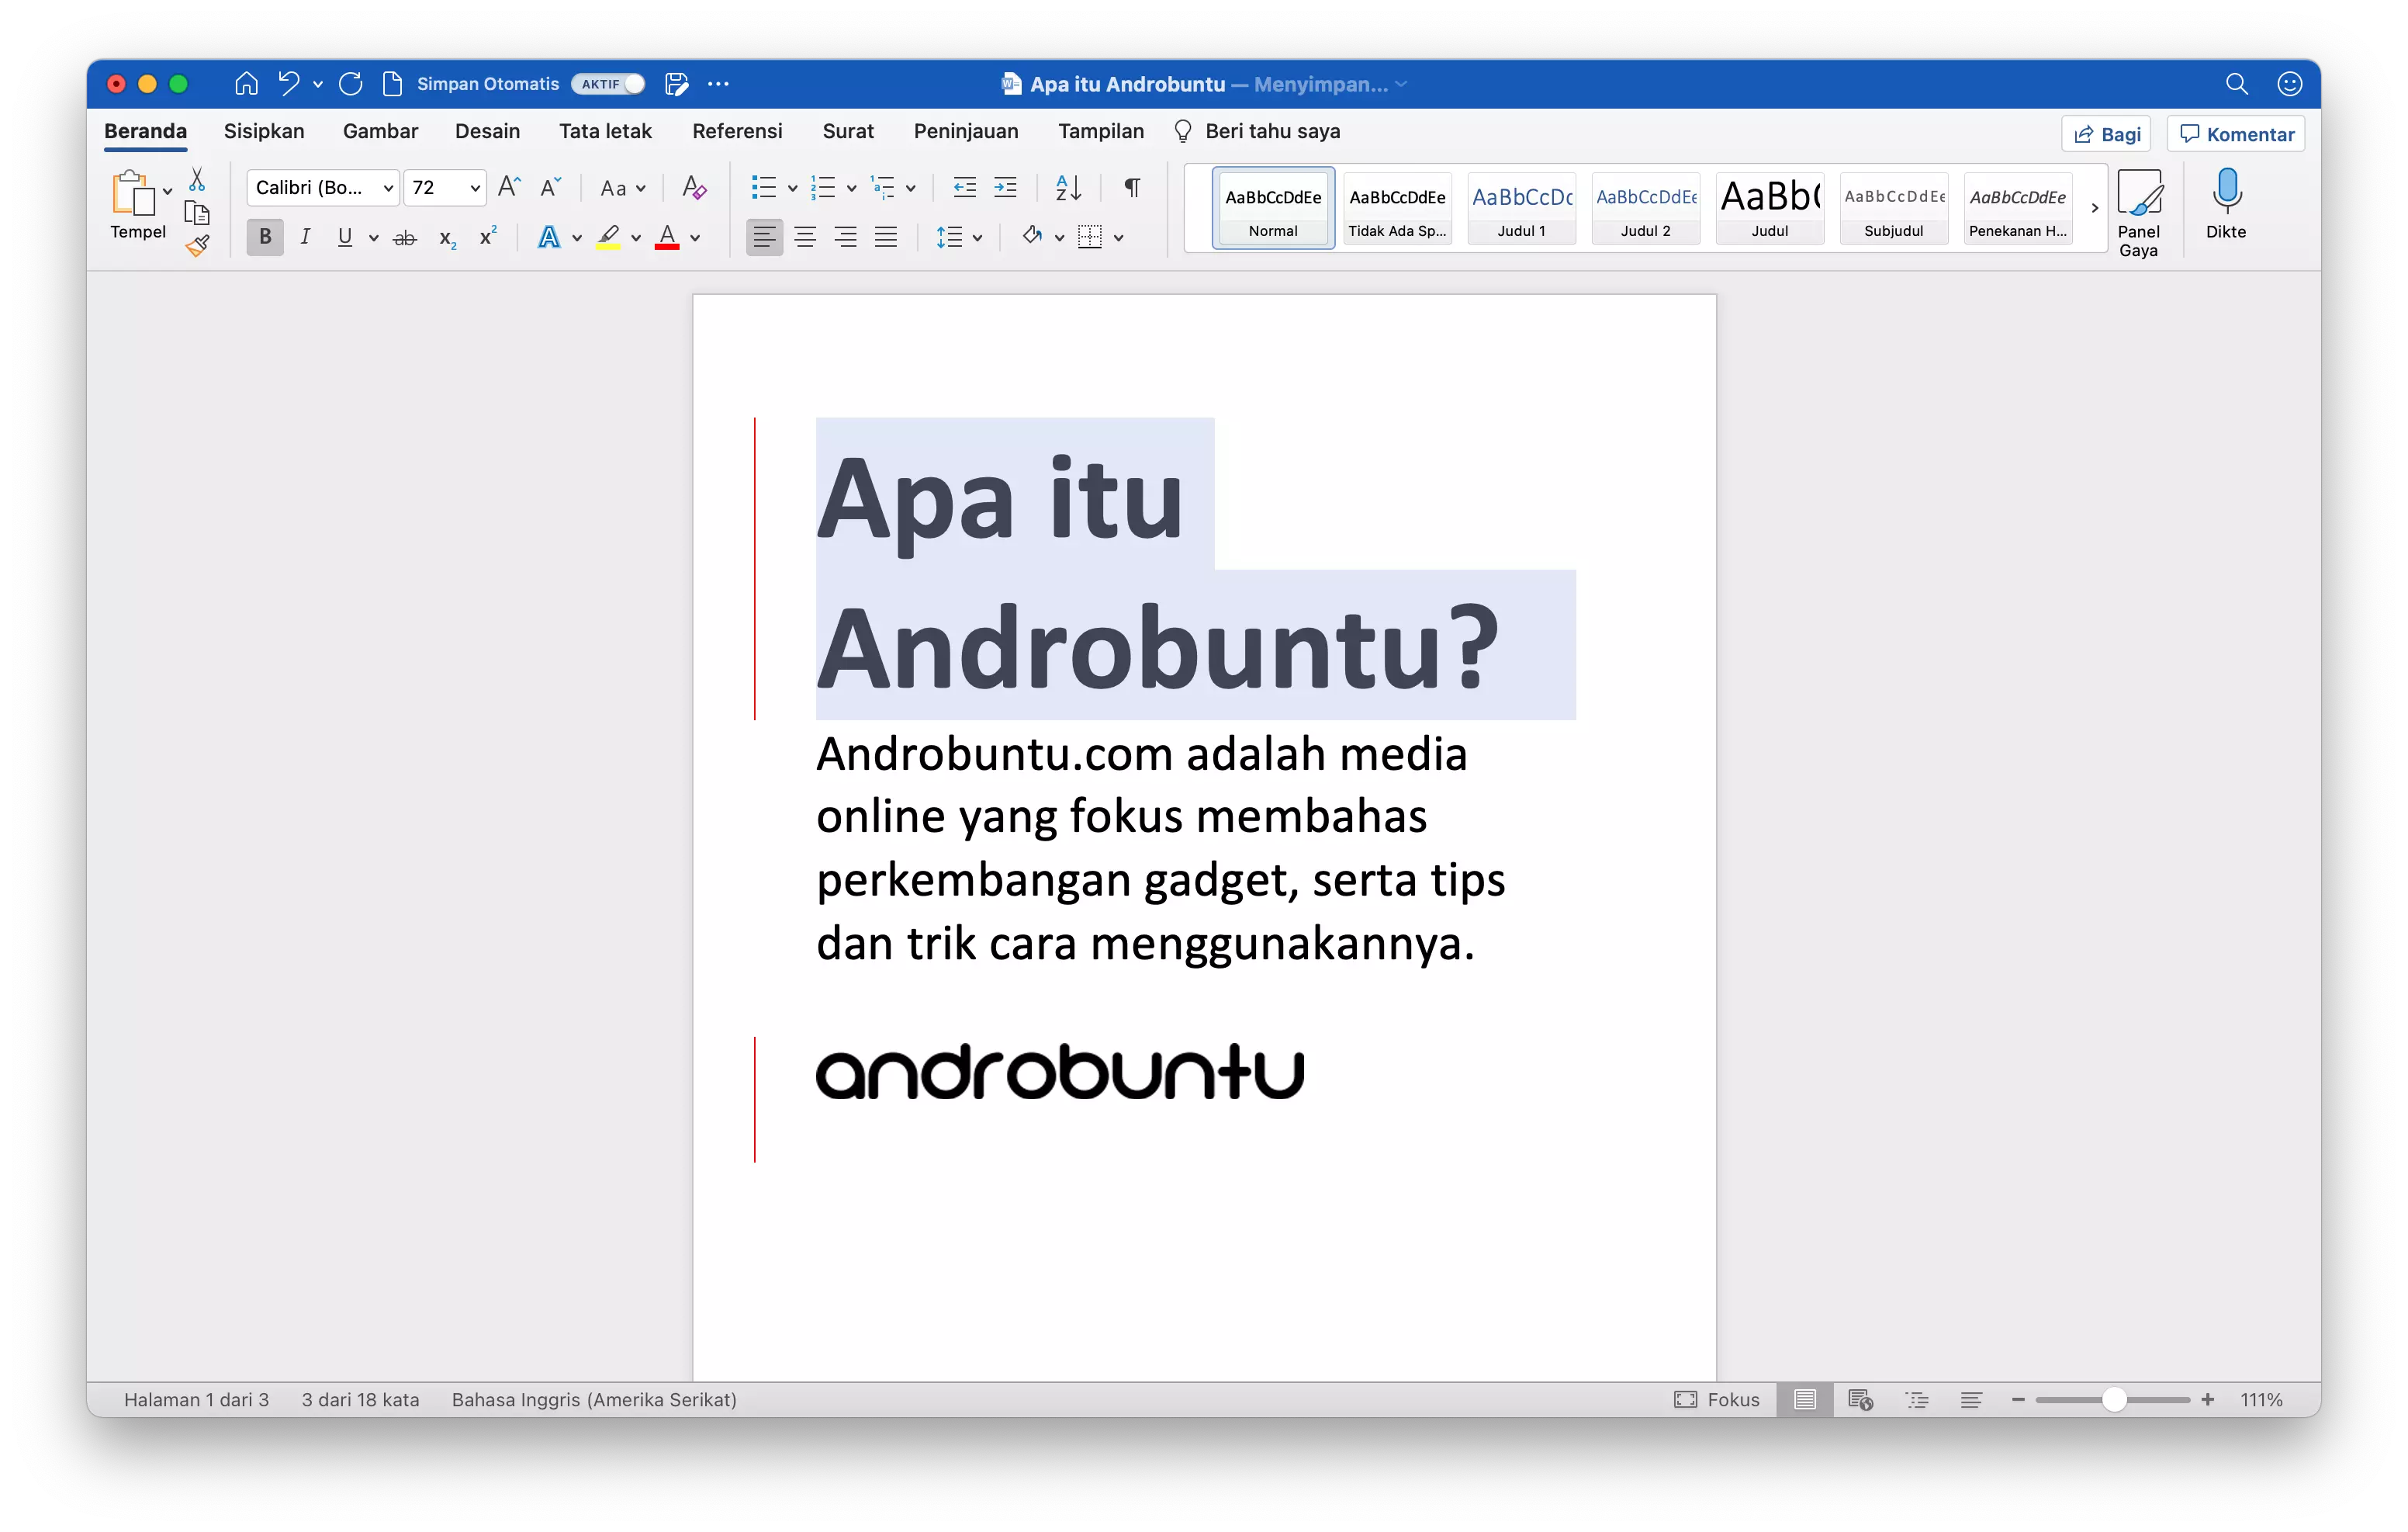
Task: Click the Text Effects blue A icon
Action: click(x=549, y=237)
